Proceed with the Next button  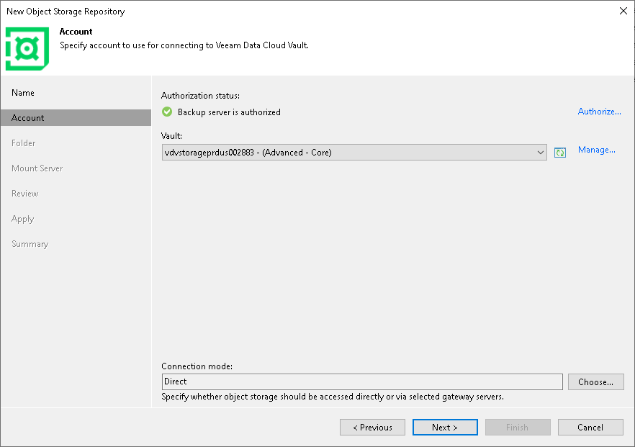(x=445, y=427)
